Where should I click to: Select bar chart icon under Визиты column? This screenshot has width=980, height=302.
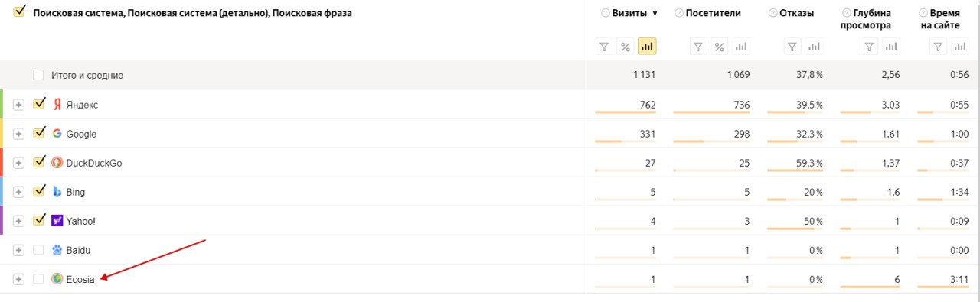click(647, 47)
